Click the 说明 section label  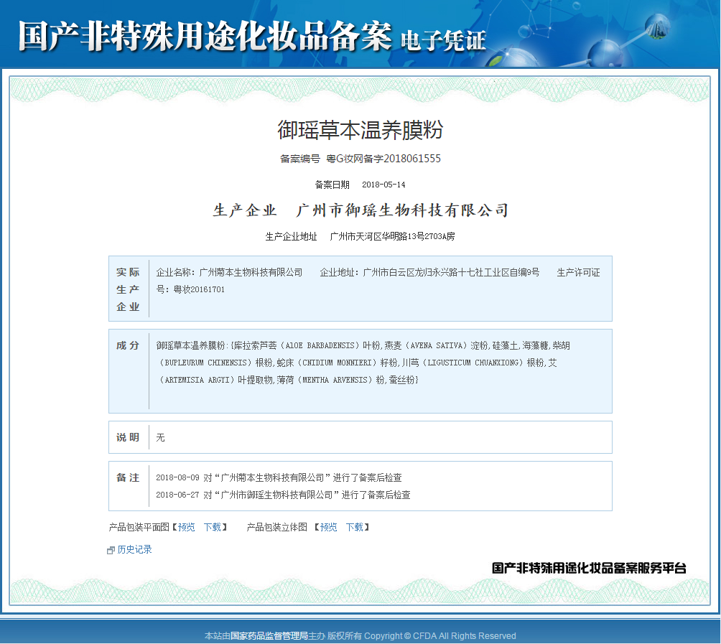(128, 437)
